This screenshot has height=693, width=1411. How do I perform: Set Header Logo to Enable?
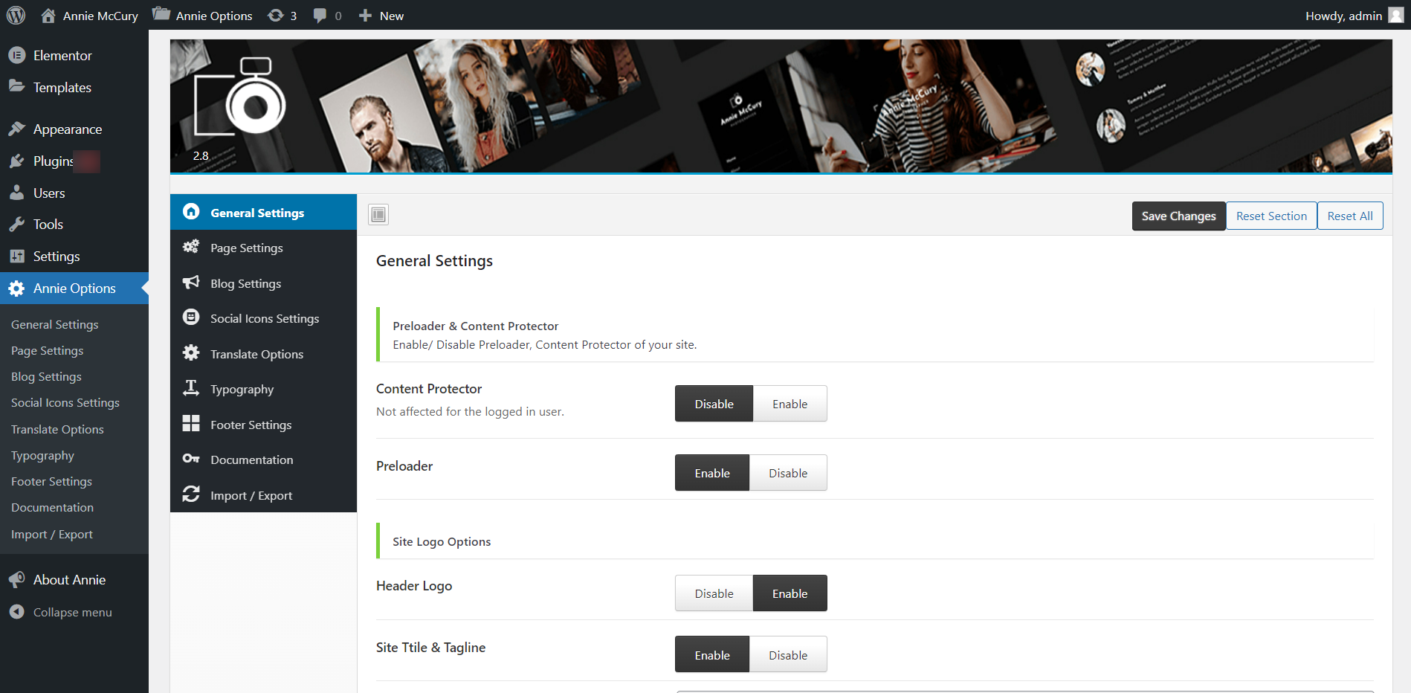pos(790,593)
